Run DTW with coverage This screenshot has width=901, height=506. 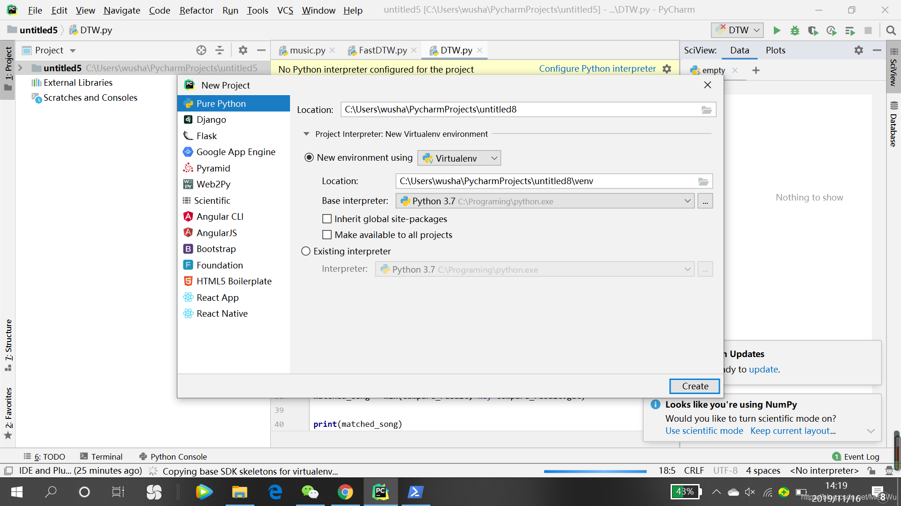813,30
